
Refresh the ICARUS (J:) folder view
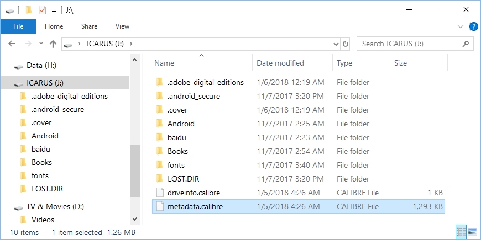pyautogui.click(x=346, y=44)
